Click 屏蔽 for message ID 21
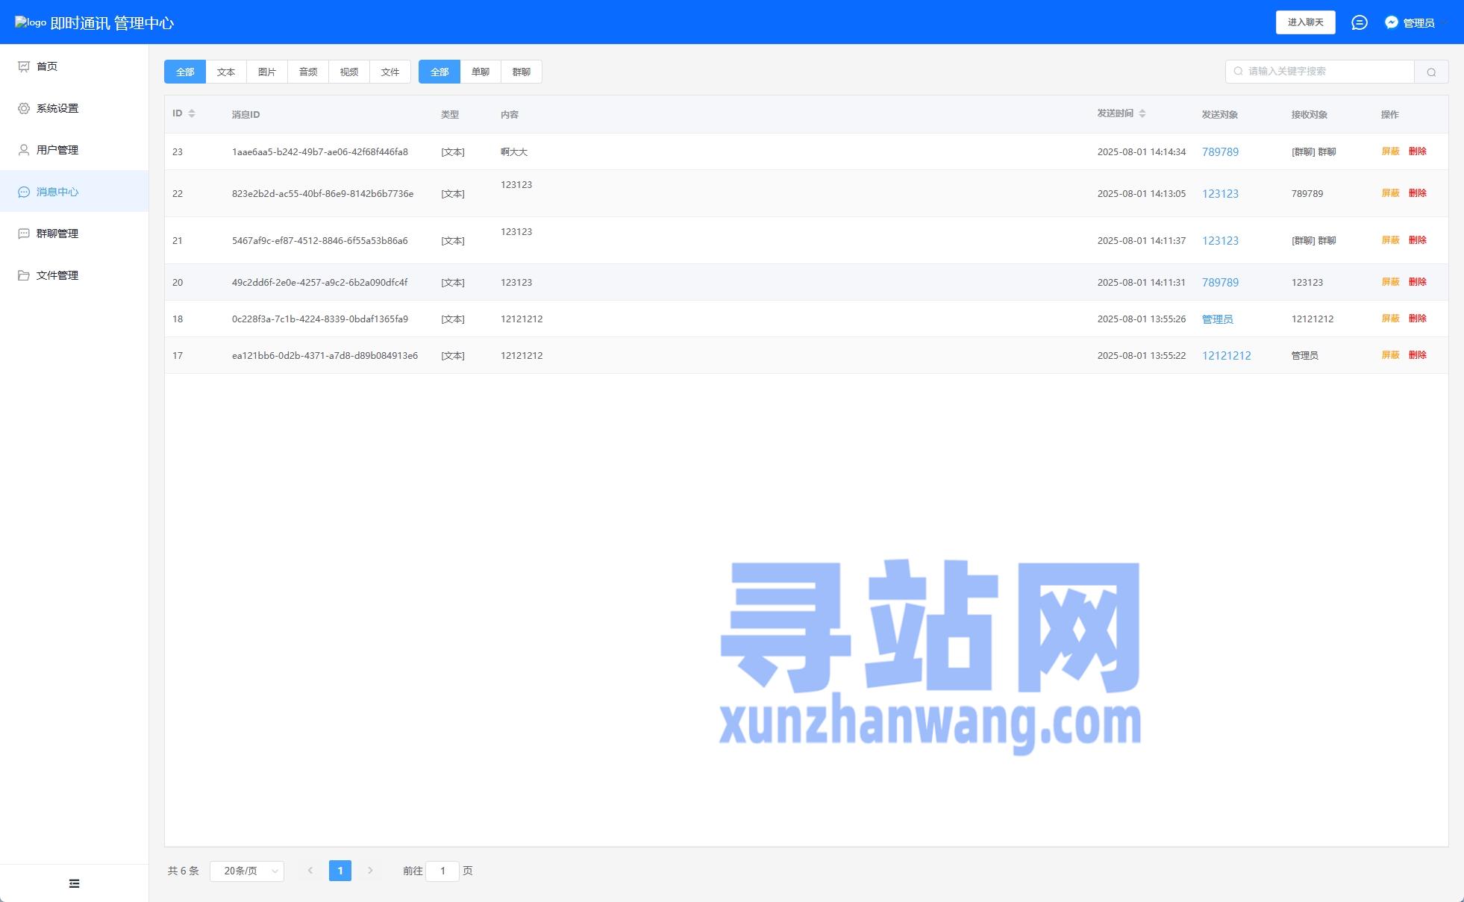1464x902 pixels. pos(1390,240)
